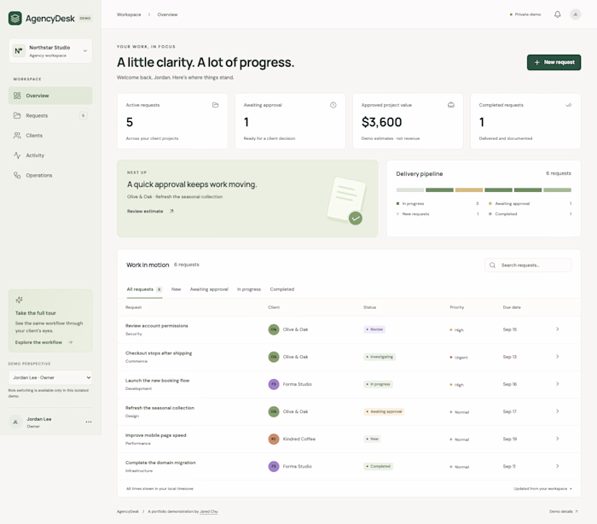Open the Complete the domain migration chevron
This screenshot has height=524, width=597.
click(x=558, y=466)
